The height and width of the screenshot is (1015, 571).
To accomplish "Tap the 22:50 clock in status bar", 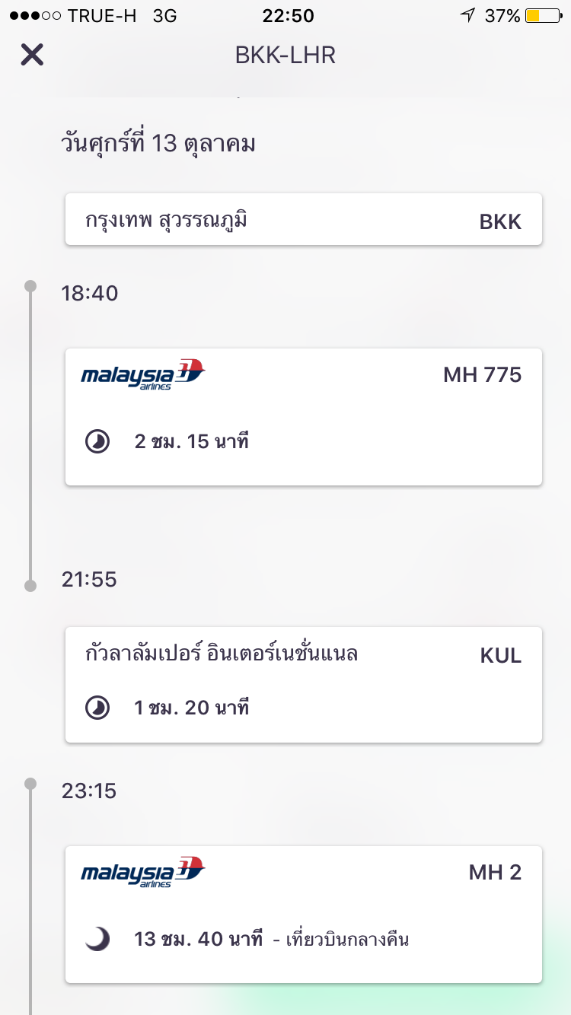I will tap(287, 15).
